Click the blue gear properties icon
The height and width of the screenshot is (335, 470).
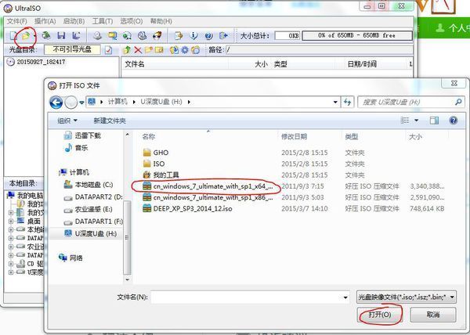[185, 50]
